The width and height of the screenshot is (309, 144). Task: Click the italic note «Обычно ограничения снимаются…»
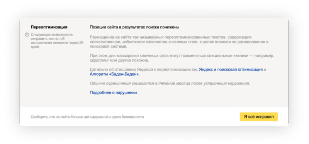pyautogui.click(x=170, y=83)
